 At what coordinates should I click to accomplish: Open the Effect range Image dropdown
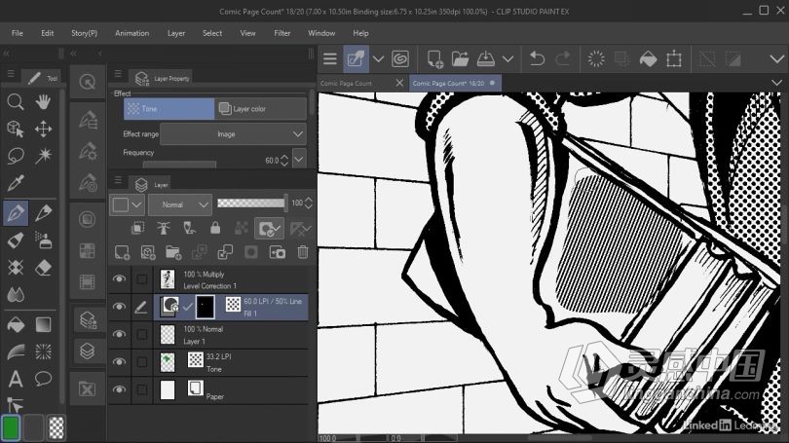tap(233, 134)
